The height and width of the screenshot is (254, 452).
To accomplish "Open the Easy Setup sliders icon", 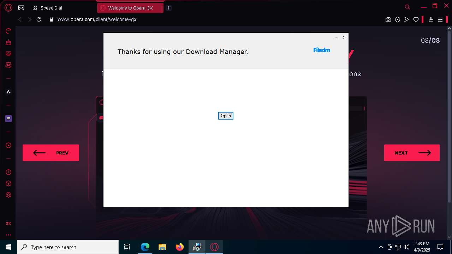I will (440, 20).
